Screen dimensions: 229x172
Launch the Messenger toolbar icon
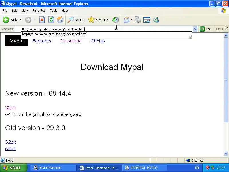pos(156,20)
